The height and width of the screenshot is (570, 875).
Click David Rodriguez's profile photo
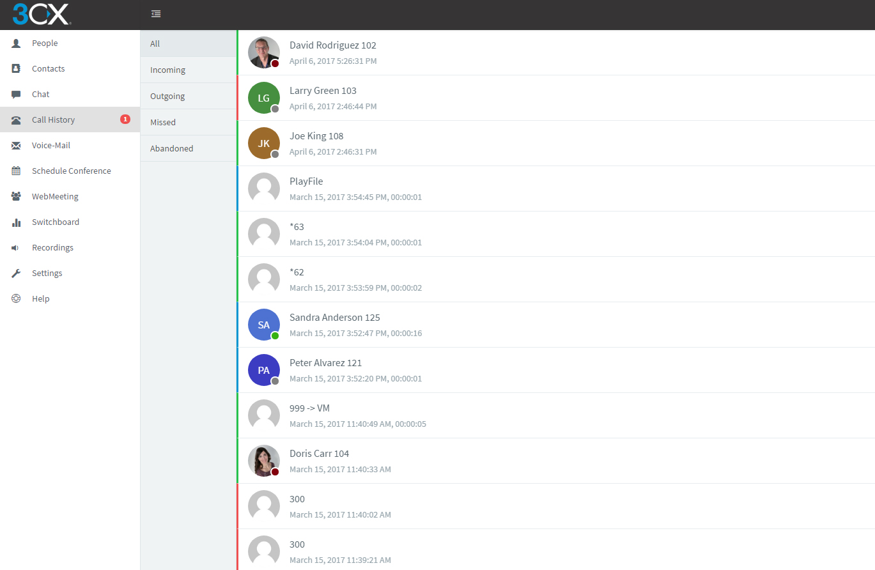pyautogui.click(x=264, y=52)
